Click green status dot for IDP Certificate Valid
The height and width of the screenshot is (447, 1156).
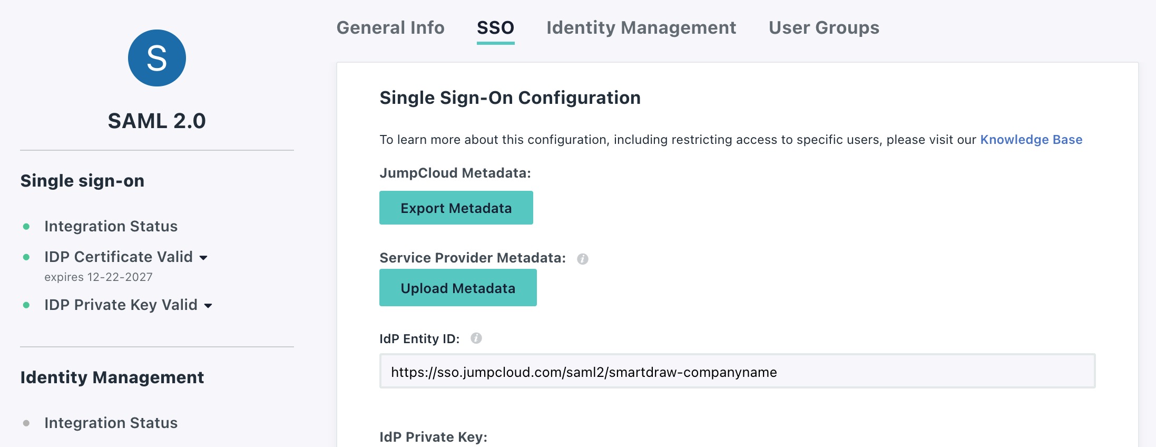26,257
